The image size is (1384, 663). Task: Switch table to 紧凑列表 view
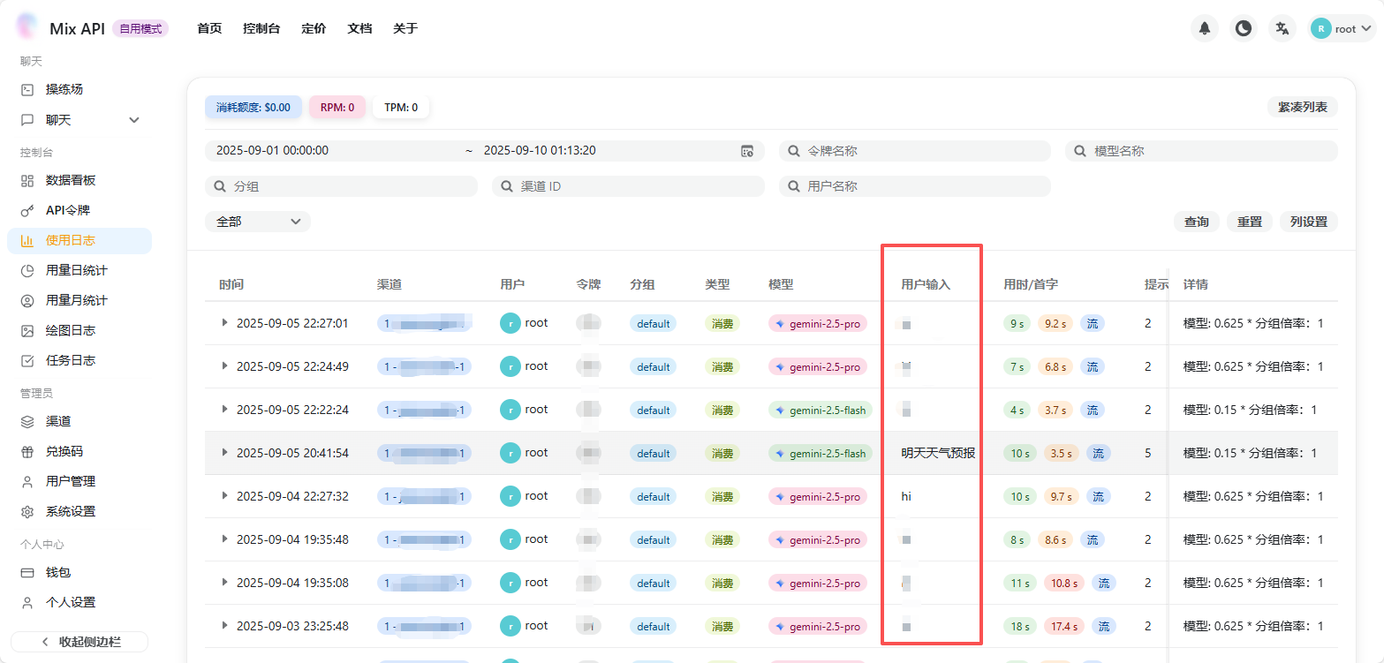(x=1302, y=107)
